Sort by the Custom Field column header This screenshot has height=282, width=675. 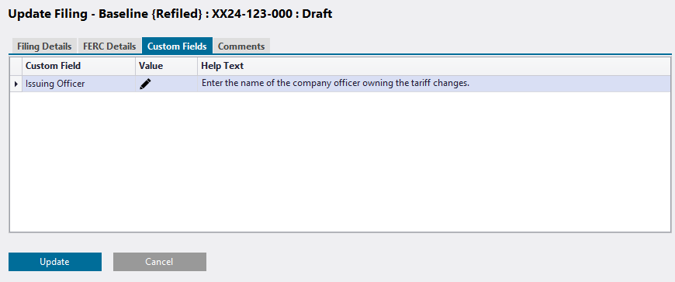[x=79, y=66]
